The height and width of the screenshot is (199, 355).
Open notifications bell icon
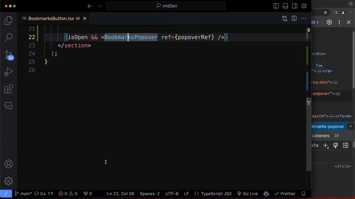[303, 193]
